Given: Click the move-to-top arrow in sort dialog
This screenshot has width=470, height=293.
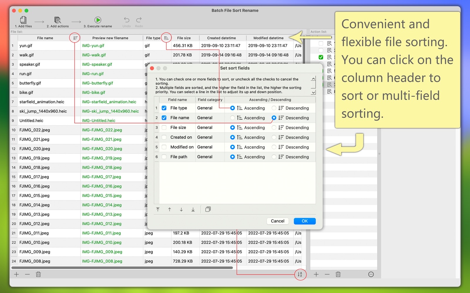Looking at the screenshot, I should 158,209.
